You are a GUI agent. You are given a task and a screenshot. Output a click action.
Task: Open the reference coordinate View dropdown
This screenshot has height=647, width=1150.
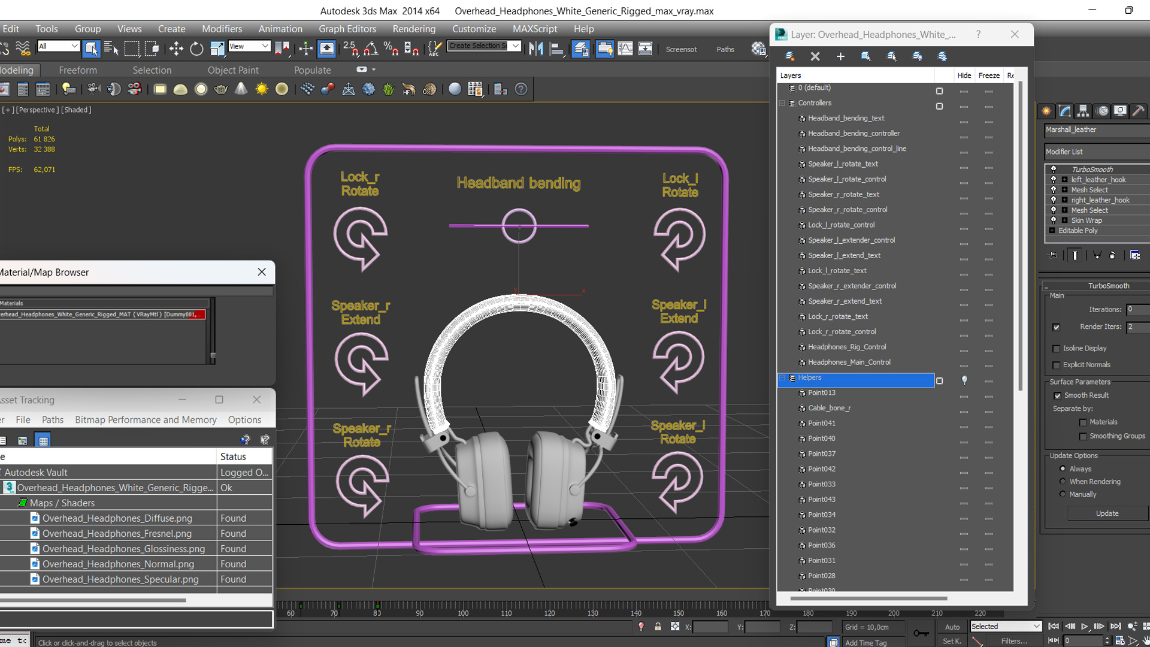(x=249, y=46)
